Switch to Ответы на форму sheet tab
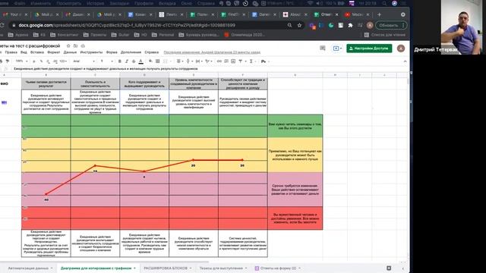 [x=277, y=268]
